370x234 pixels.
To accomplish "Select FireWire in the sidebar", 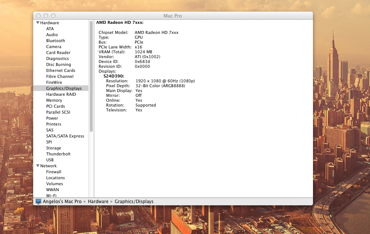I will pos(54,82).
